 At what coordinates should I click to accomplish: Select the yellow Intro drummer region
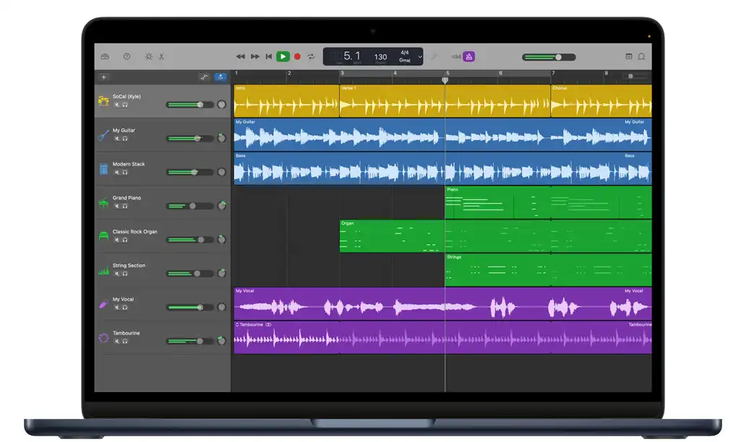[286, 101]
